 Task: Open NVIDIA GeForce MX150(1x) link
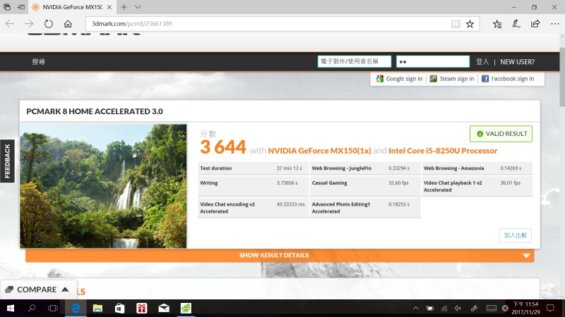[319, 151]
